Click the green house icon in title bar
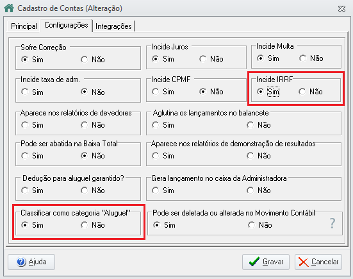The image size is (353, 279). (x=9, y=8)
